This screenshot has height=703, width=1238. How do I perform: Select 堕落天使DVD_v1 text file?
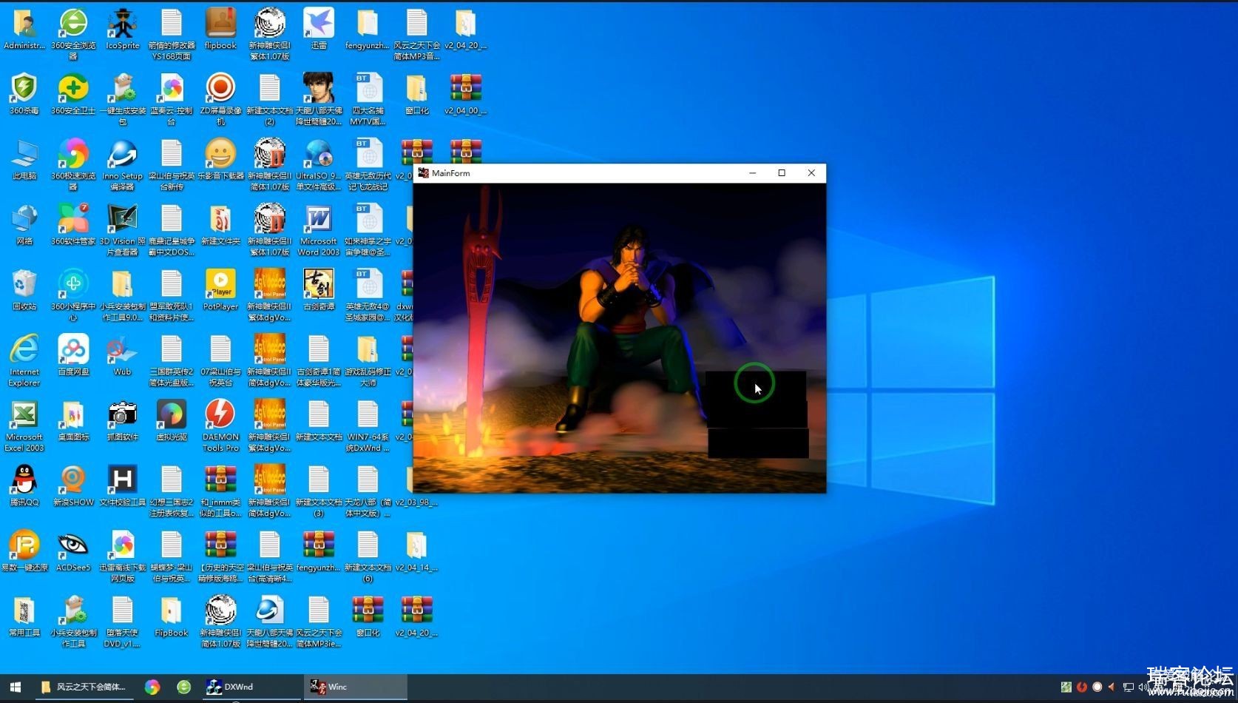click(x=123, y=622)
